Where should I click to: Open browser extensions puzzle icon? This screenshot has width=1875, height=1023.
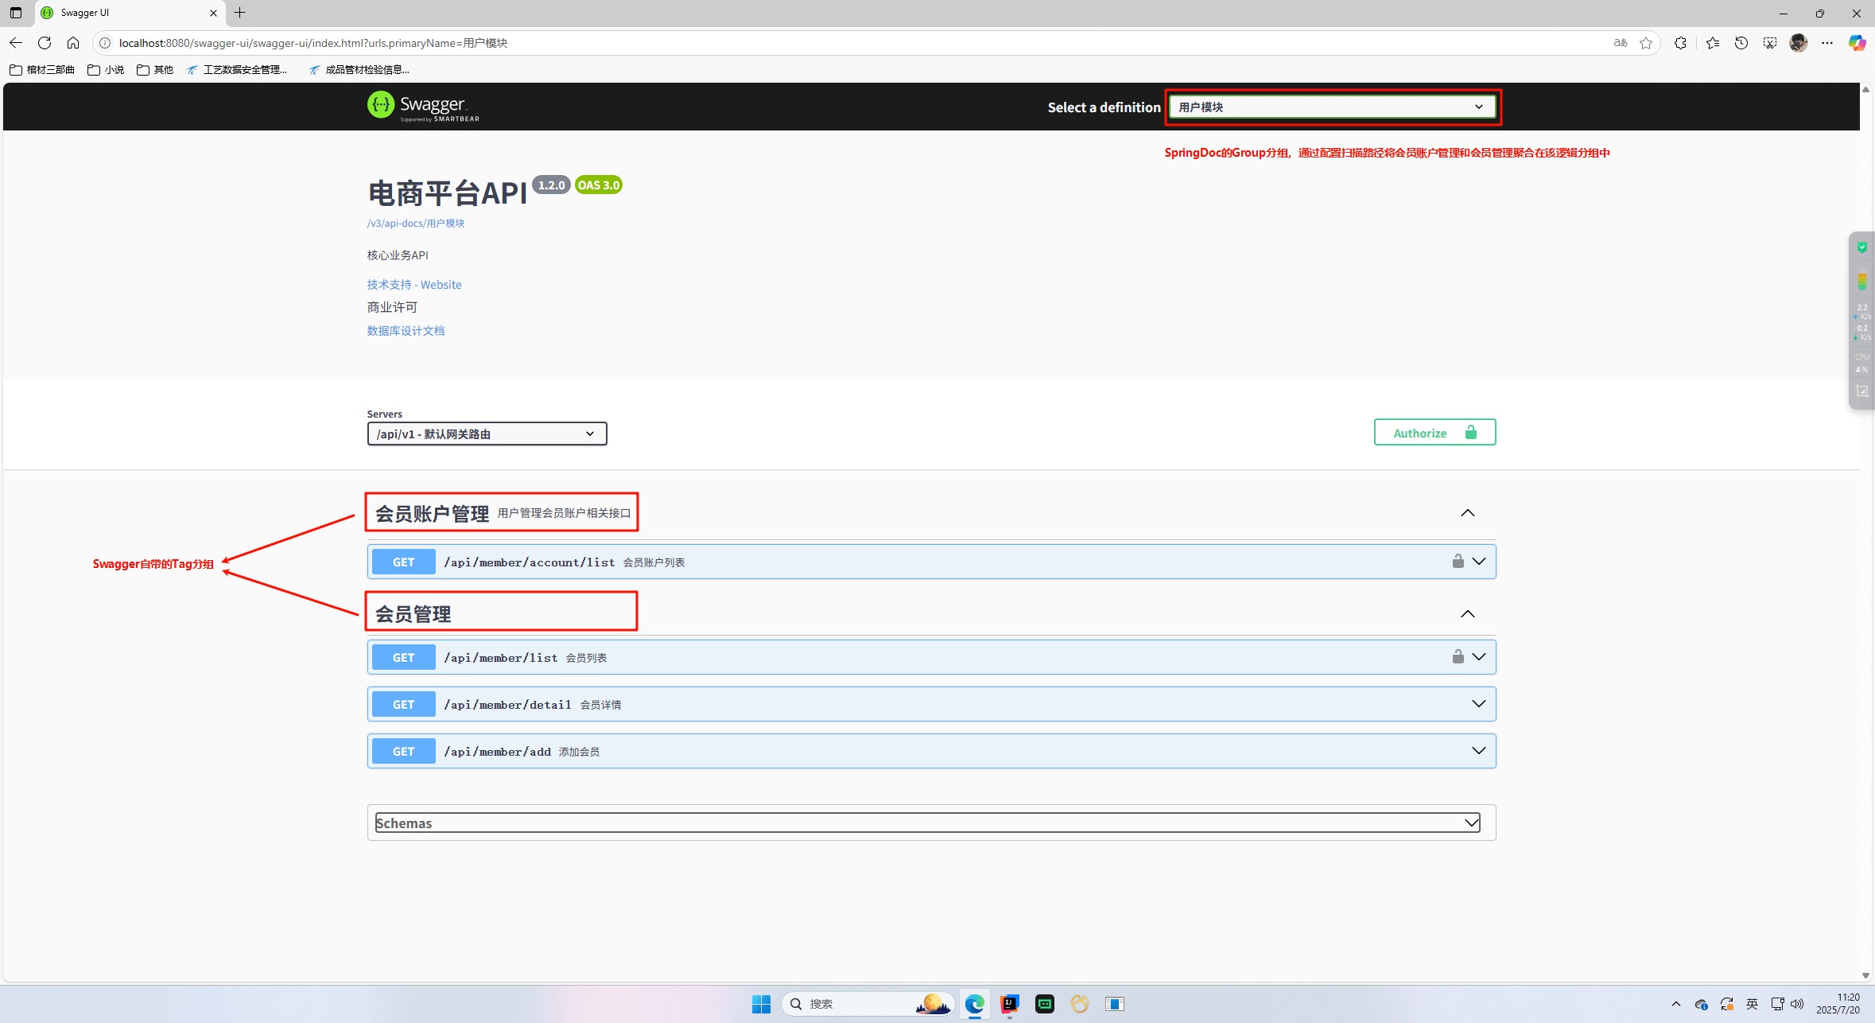click(1680, 43)
